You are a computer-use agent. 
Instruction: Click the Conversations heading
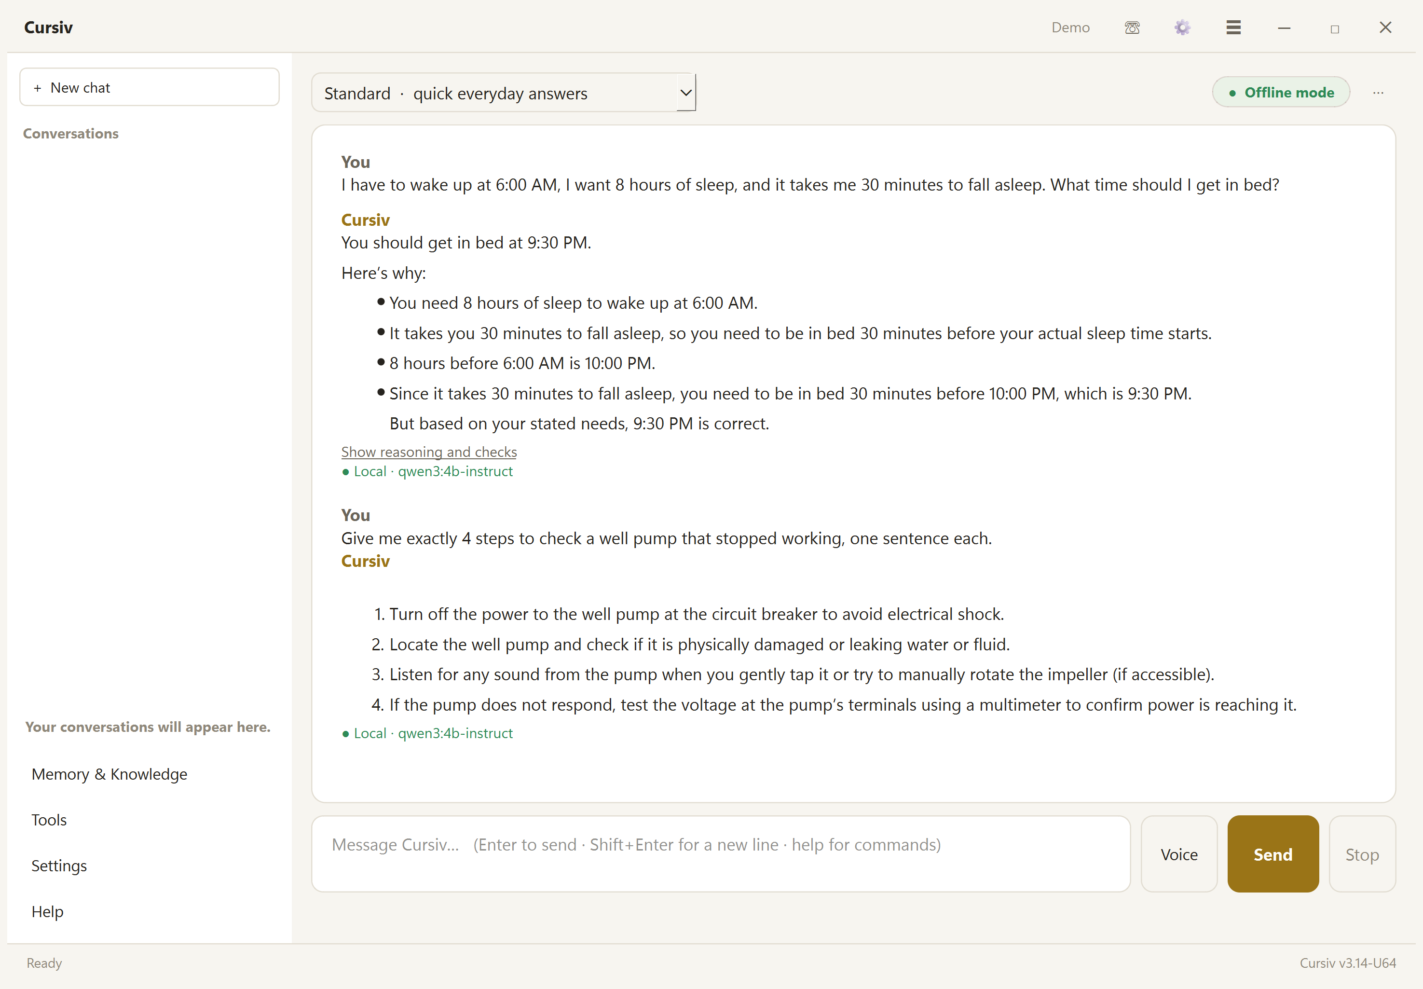70,133
